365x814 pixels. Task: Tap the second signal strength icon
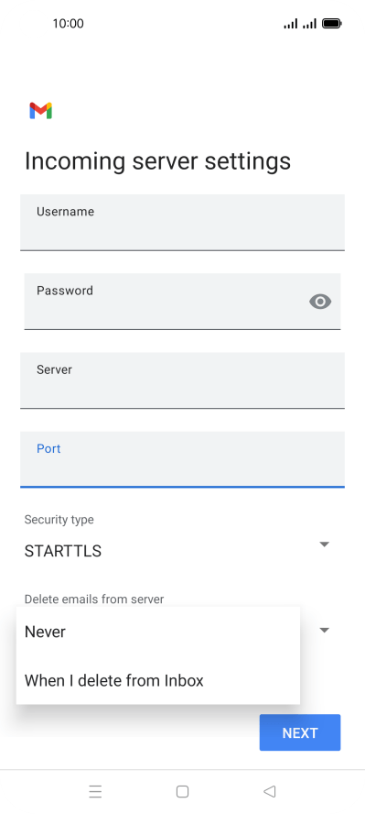(309, 23)
